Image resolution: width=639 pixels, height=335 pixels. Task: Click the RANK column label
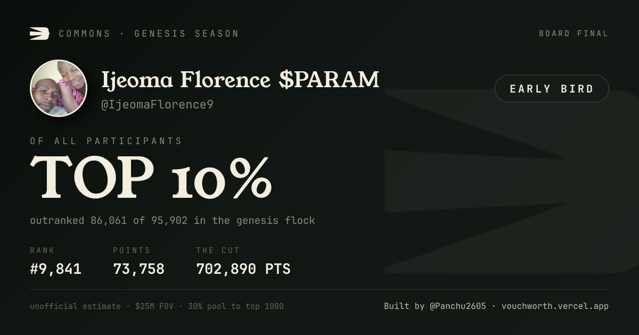42,250
